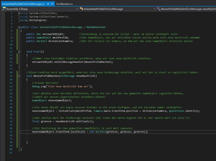Click line number 22 in the gutter
Screen dimensions: 216x161
pos(11,86)
